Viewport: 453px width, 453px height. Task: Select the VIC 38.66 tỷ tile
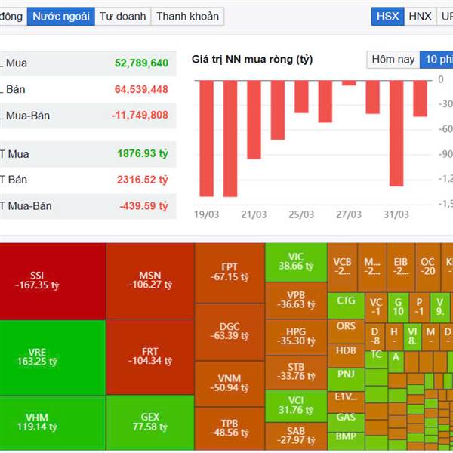296,262
